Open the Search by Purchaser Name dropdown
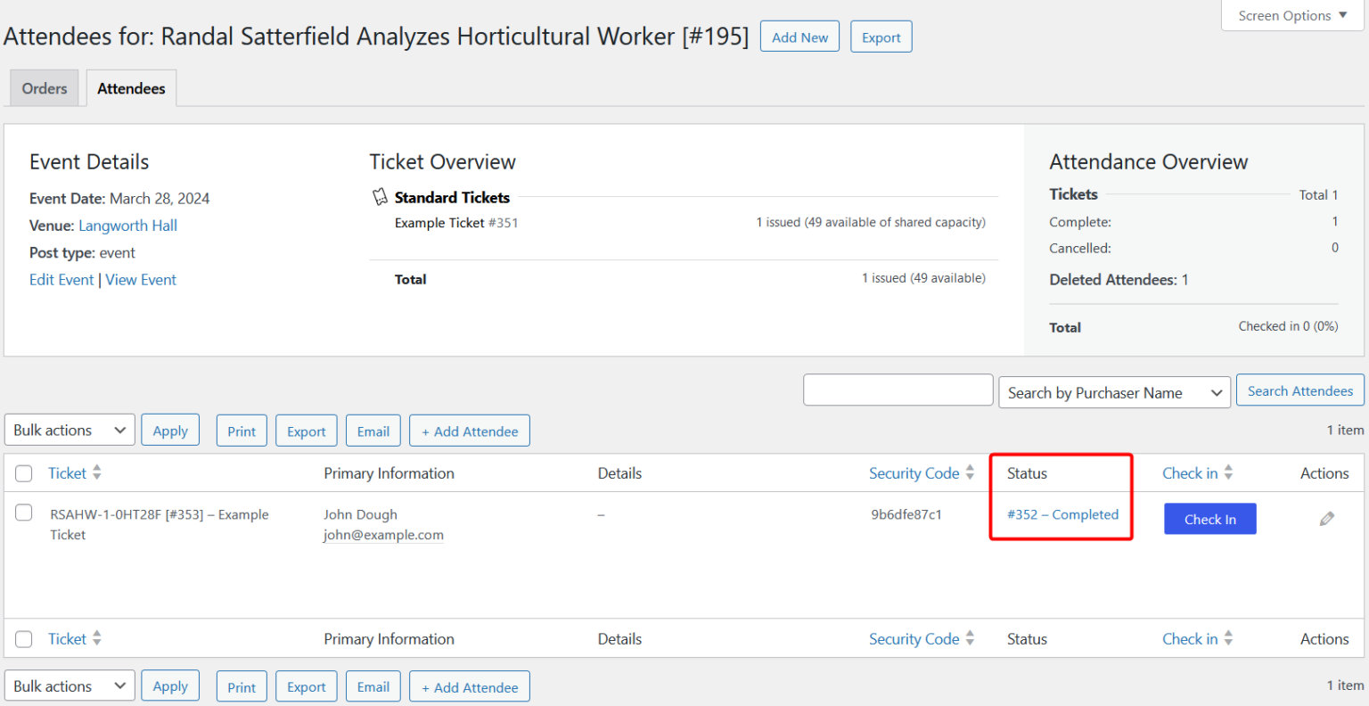The image size is (1369, 706). [1114, 392]
